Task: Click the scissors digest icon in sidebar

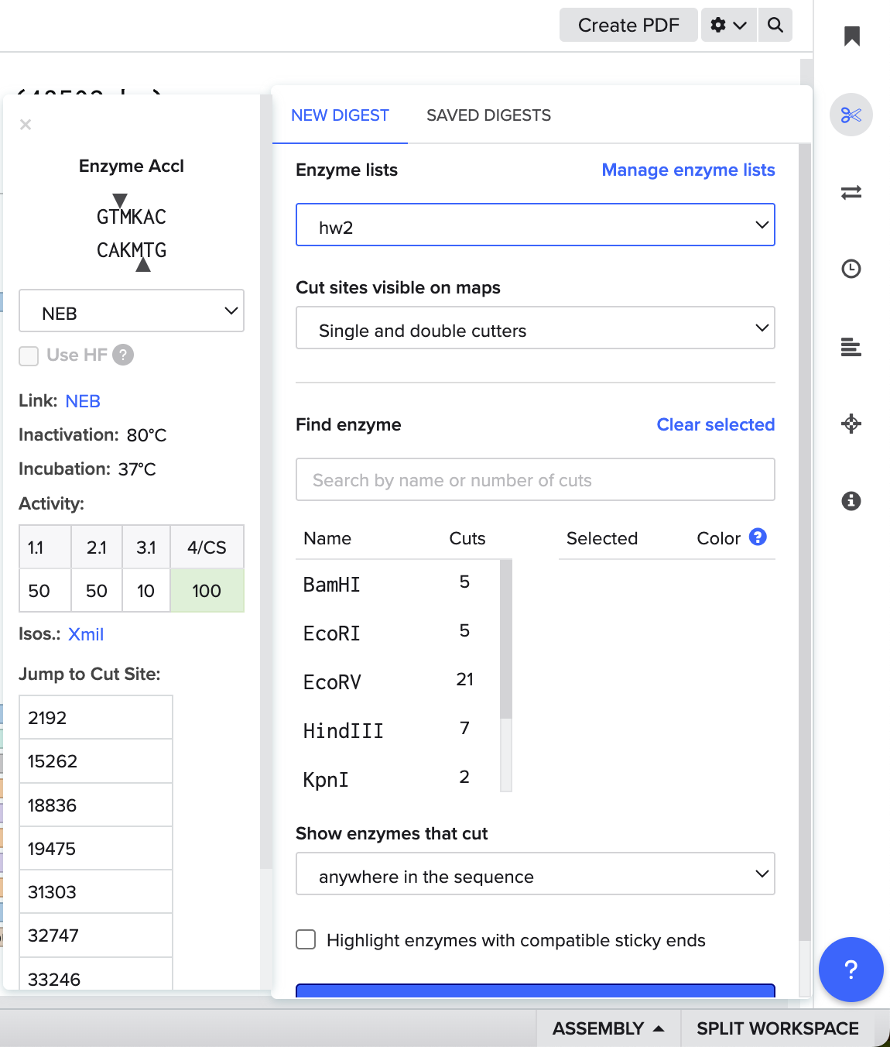Action: (851, 115)
